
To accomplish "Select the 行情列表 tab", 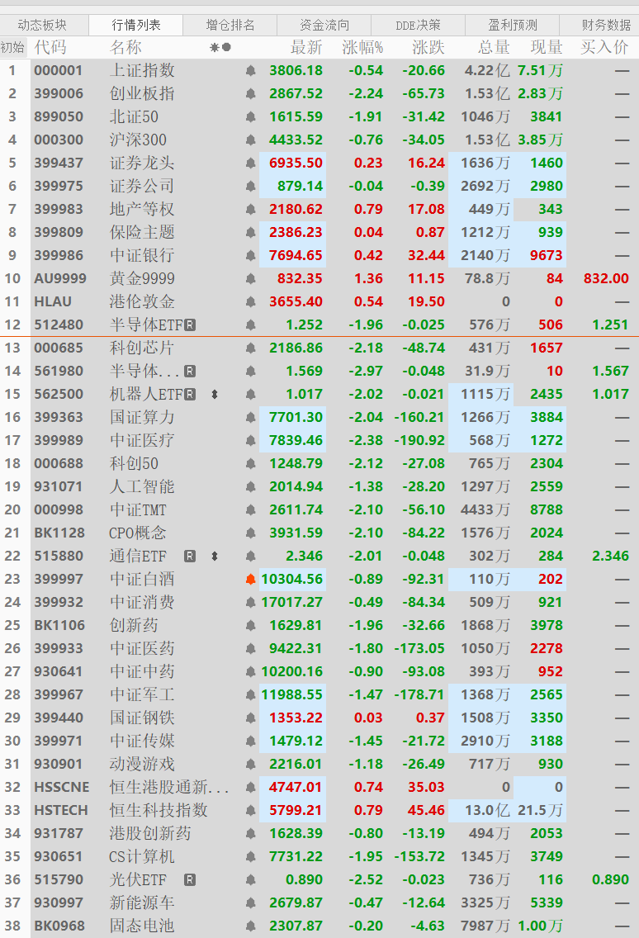I will click(x=136, y=25).
